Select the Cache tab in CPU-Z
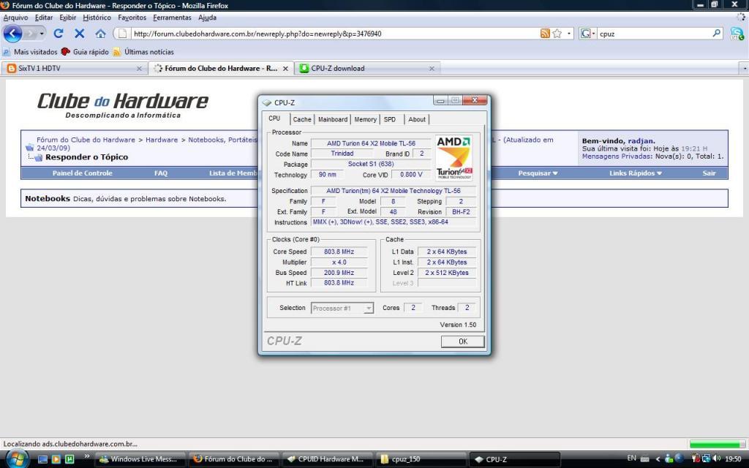The image size is (749, 468). 302,119
